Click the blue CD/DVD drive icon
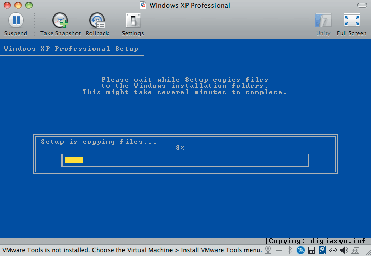The height and width of the screenshot is (256, 371). (x=301, y=250)
